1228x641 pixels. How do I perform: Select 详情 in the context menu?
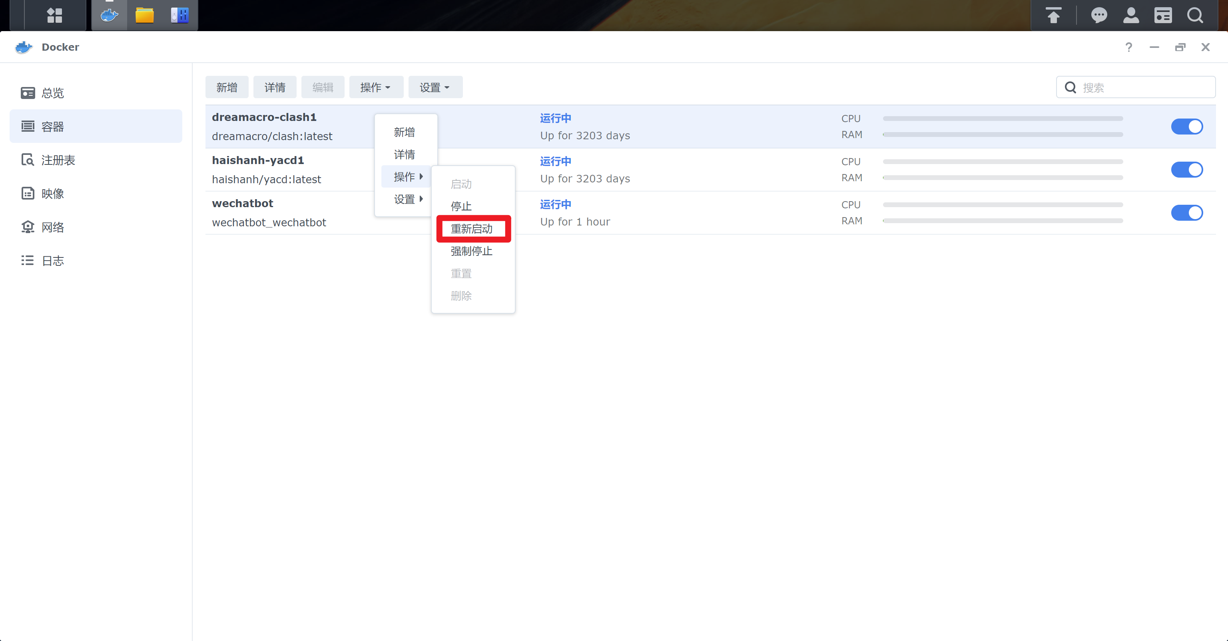click(x=405, y=154)
